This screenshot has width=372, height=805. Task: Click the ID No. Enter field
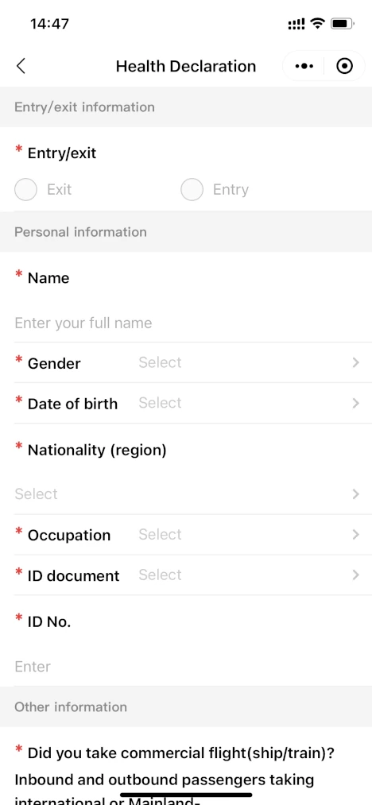click(x=193, y=667)
